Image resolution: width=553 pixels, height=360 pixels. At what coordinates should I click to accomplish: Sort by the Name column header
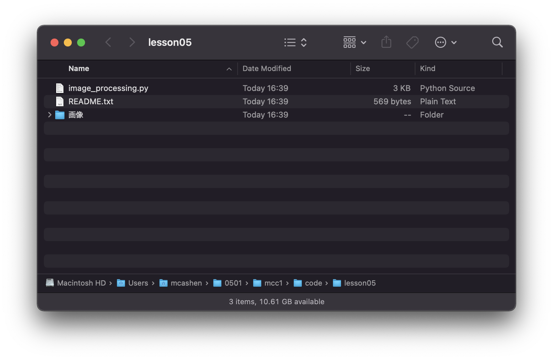[x=79, y=68]
